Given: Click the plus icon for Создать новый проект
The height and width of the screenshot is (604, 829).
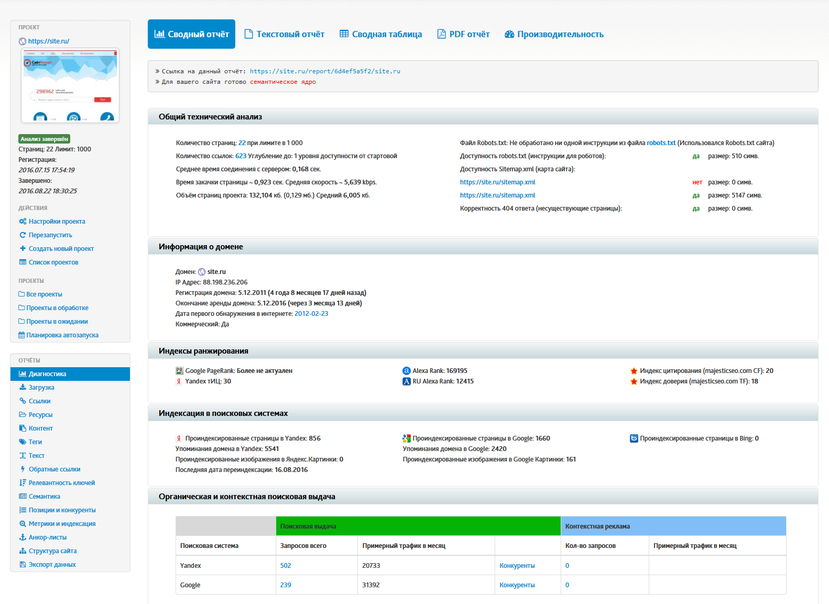Looking at the screenshot, I should 23,249.
